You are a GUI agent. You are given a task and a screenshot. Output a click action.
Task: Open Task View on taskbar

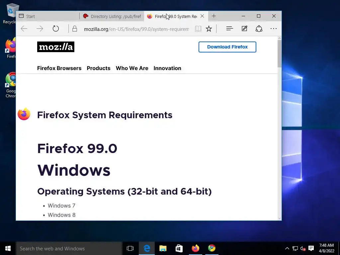coord(130,248)
